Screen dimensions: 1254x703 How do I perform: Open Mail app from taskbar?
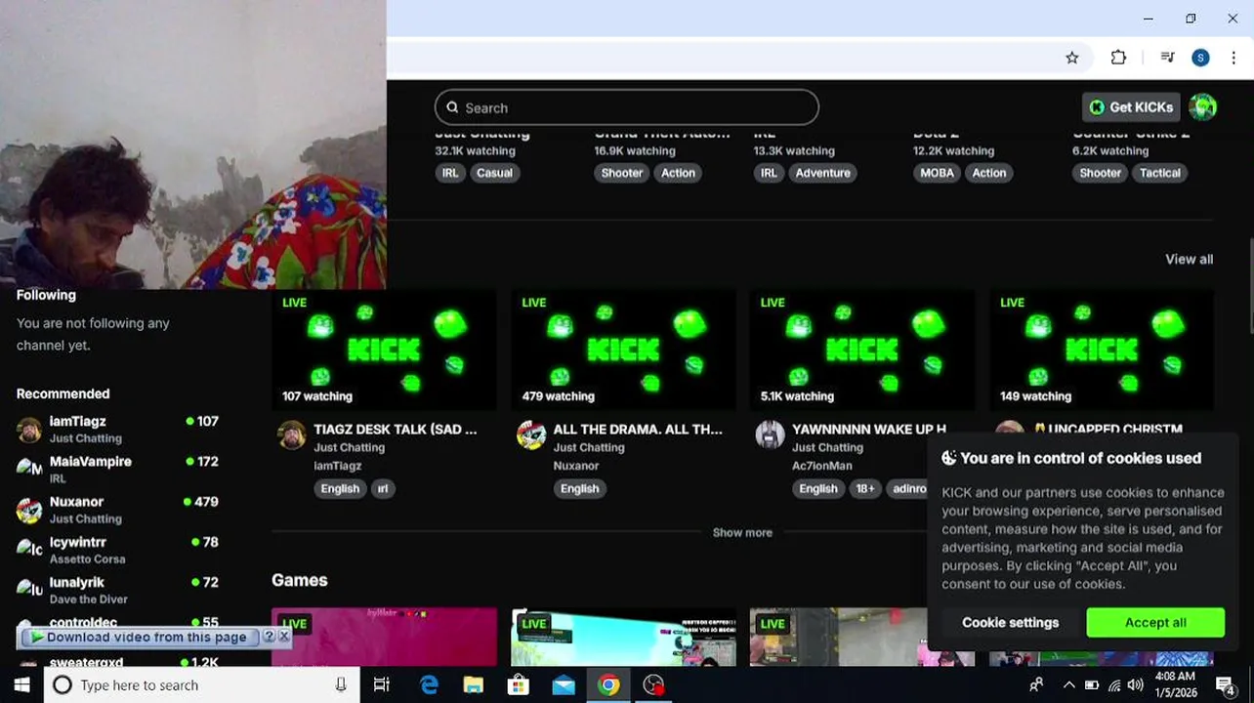pyautogui.click(x=564, y=684)
